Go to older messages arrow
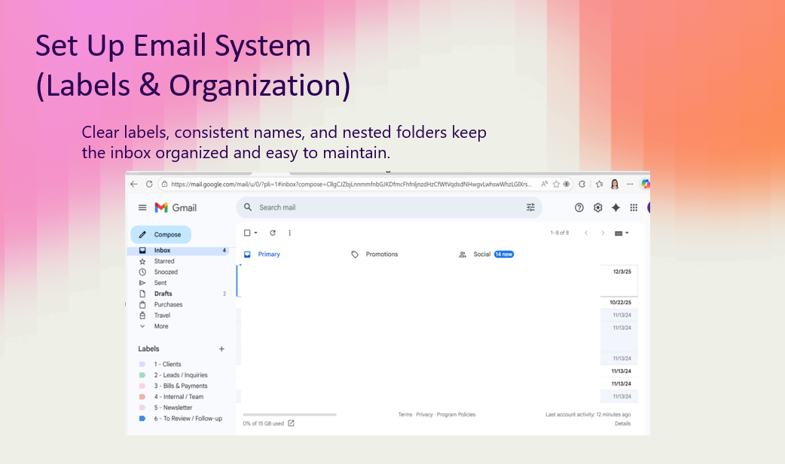Viewport: 785px width, 464px height. [603, 233]
